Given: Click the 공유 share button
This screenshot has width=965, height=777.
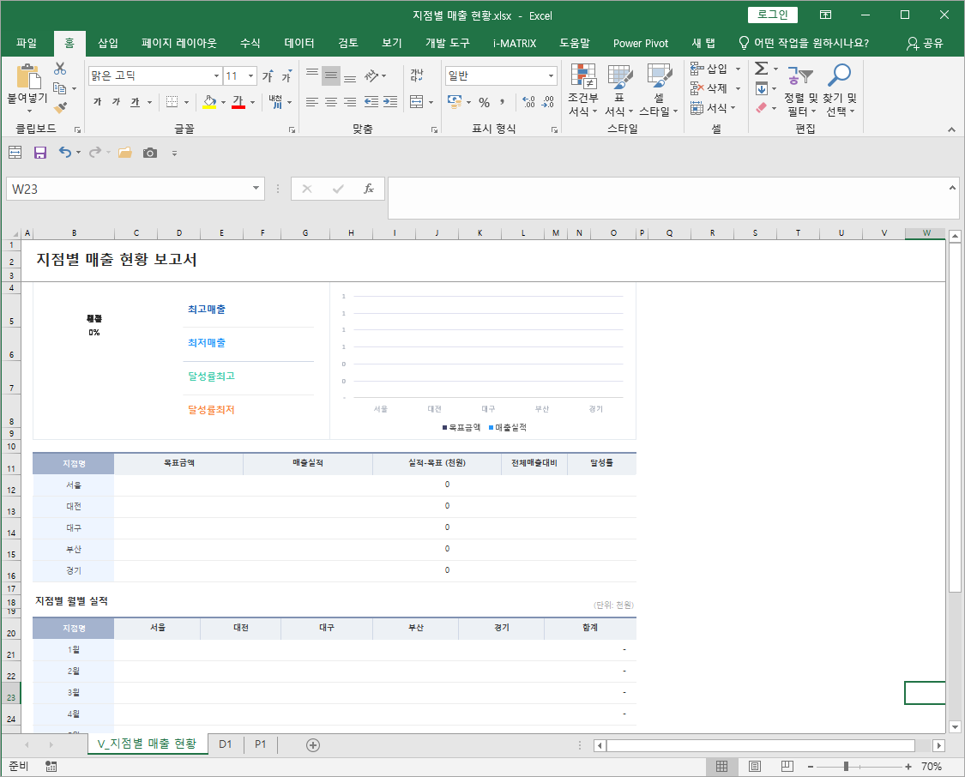Looking at the screenshot, I should 925,43.
